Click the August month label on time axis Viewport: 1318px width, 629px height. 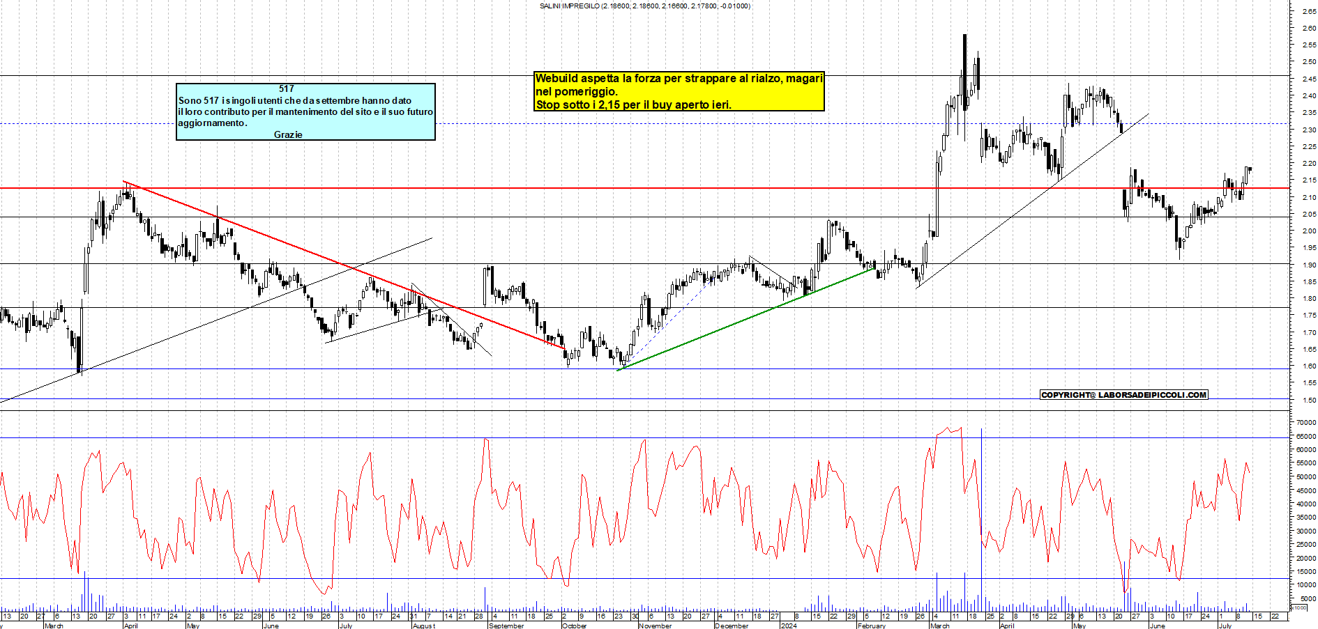click(x=423, y=626)
